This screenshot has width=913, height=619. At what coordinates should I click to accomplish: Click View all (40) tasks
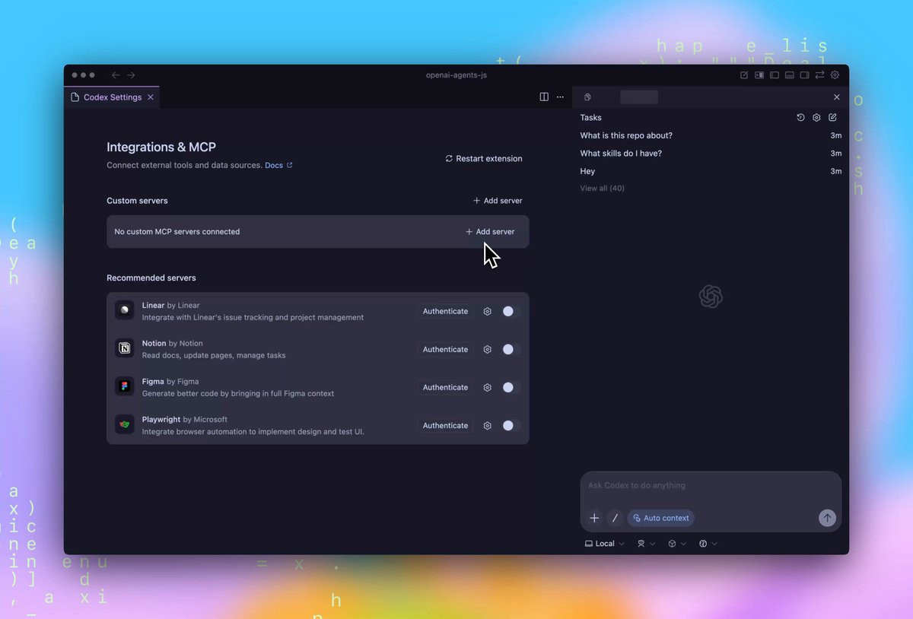(x=602, y=188)
